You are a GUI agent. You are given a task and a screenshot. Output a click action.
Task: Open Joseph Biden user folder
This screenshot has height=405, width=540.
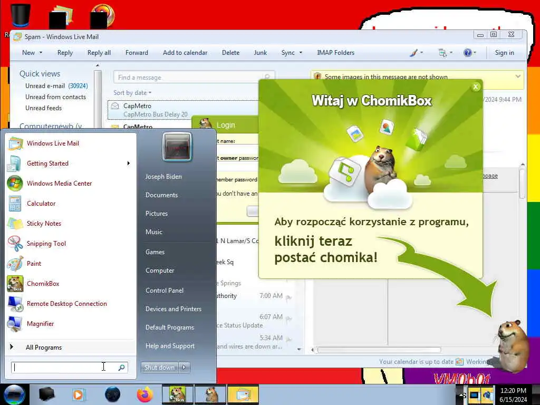pyautogui.click(x=163, y=176)
